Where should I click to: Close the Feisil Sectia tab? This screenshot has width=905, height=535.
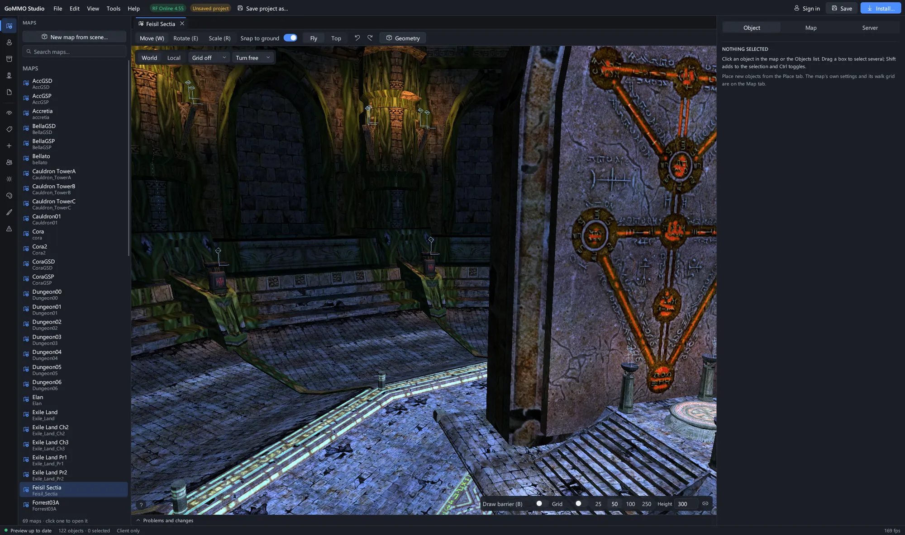(182, 23)
